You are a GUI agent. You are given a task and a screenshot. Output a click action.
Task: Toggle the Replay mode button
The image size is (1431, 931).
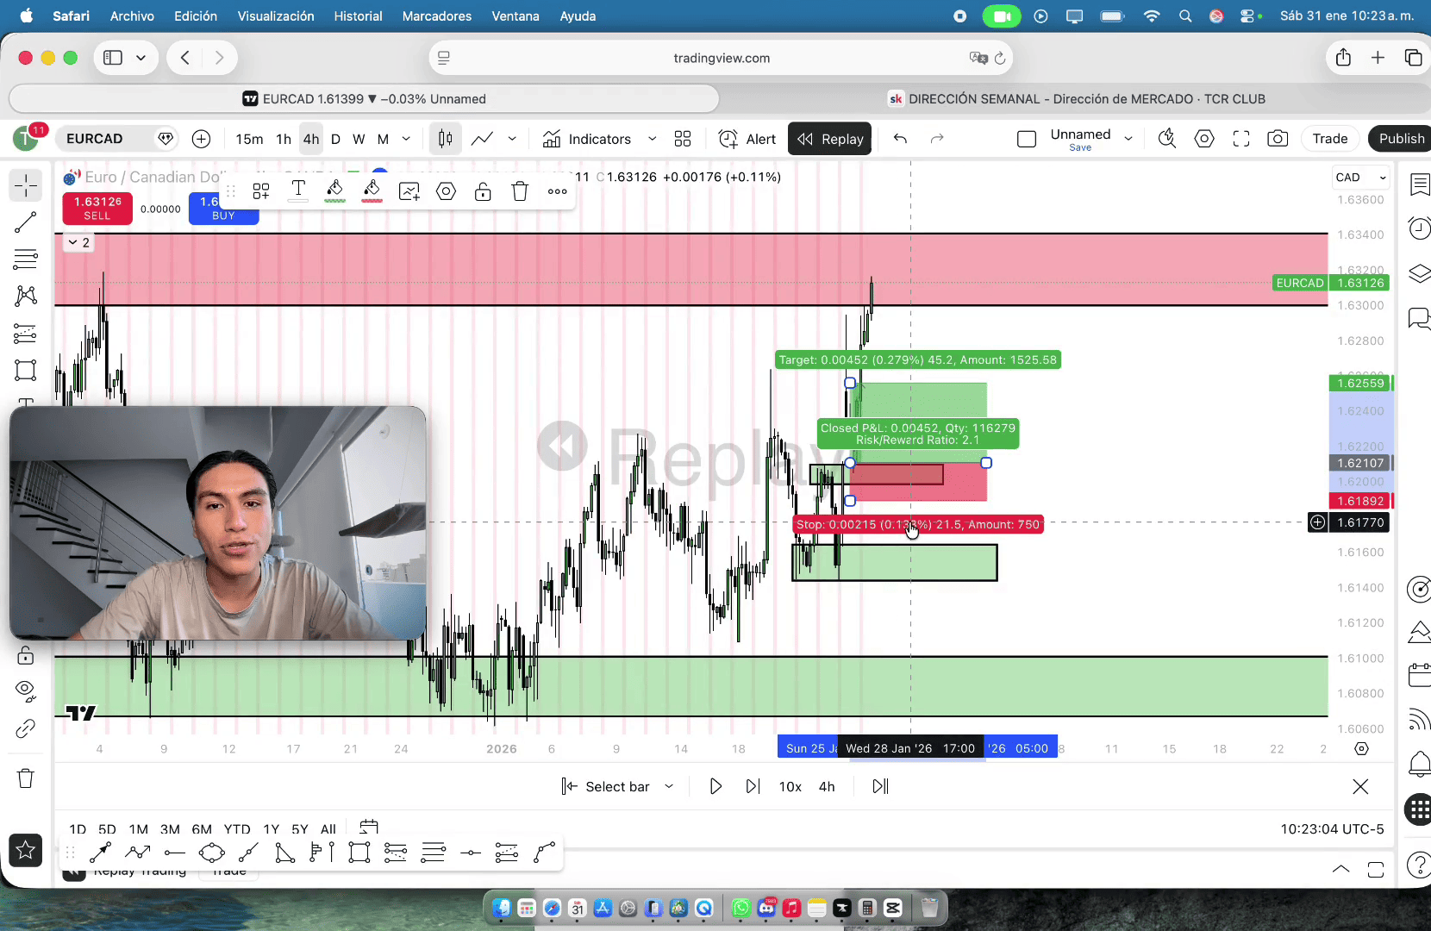830,139
